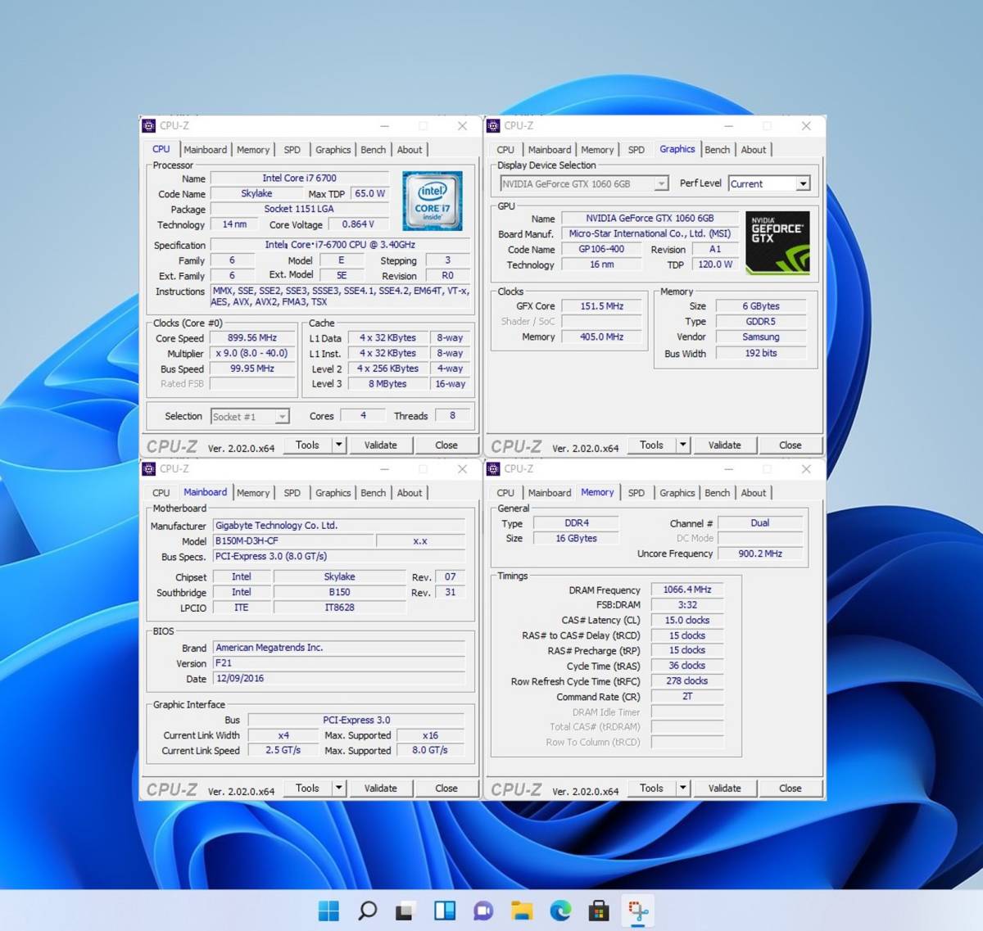Click the memory Size value 16 GBytes
983x931 pixels.
(x=576, y=539)
